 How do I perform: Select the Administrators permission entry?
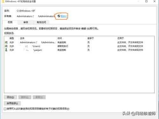[x=79, y=42]
